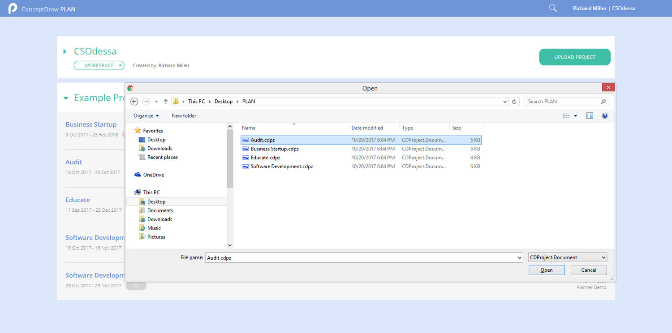Click the This PC breadcrumb
Image resolution: width=672 pixels, height=333 pixels.
tap(196, 102)
